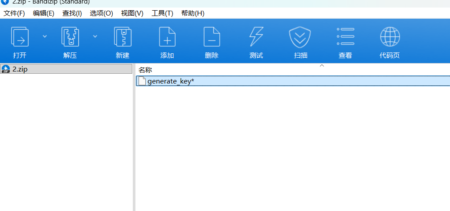
Task: Click the 名称 column header
Action: (145, 70)
